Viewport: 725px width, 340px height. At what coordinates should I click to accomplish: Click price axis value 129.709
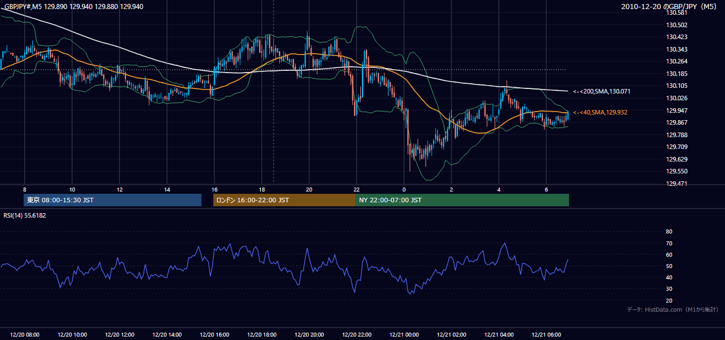pyautogui.click(x=676, y=147)
